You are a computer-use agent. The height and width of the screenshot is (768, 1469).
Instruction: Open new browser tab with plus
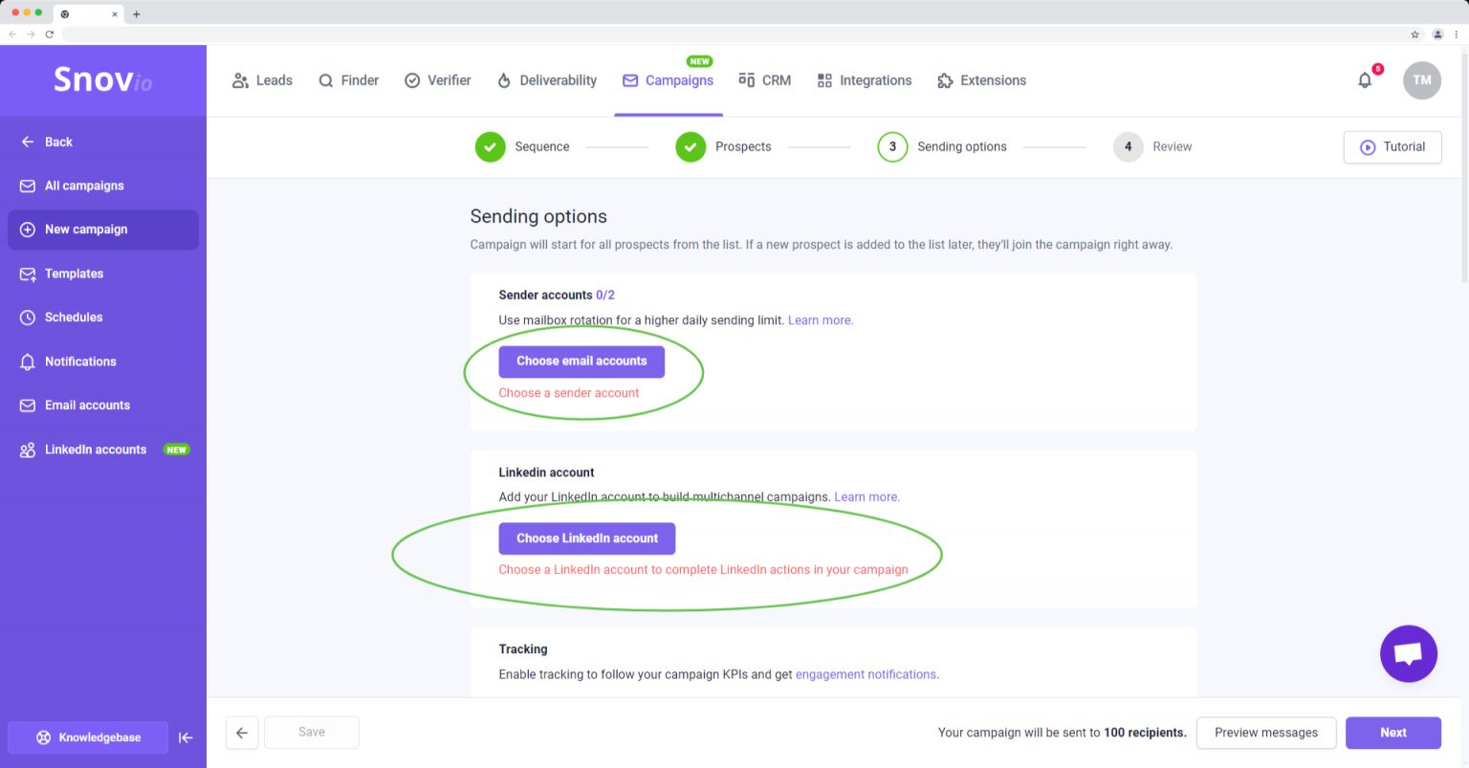click(136, 13)
